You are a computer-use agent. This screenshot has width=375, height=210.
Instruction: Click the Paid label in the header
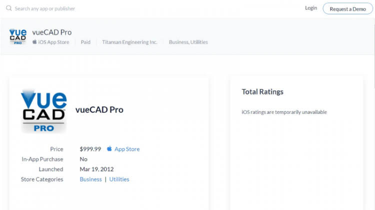(85, 42)
